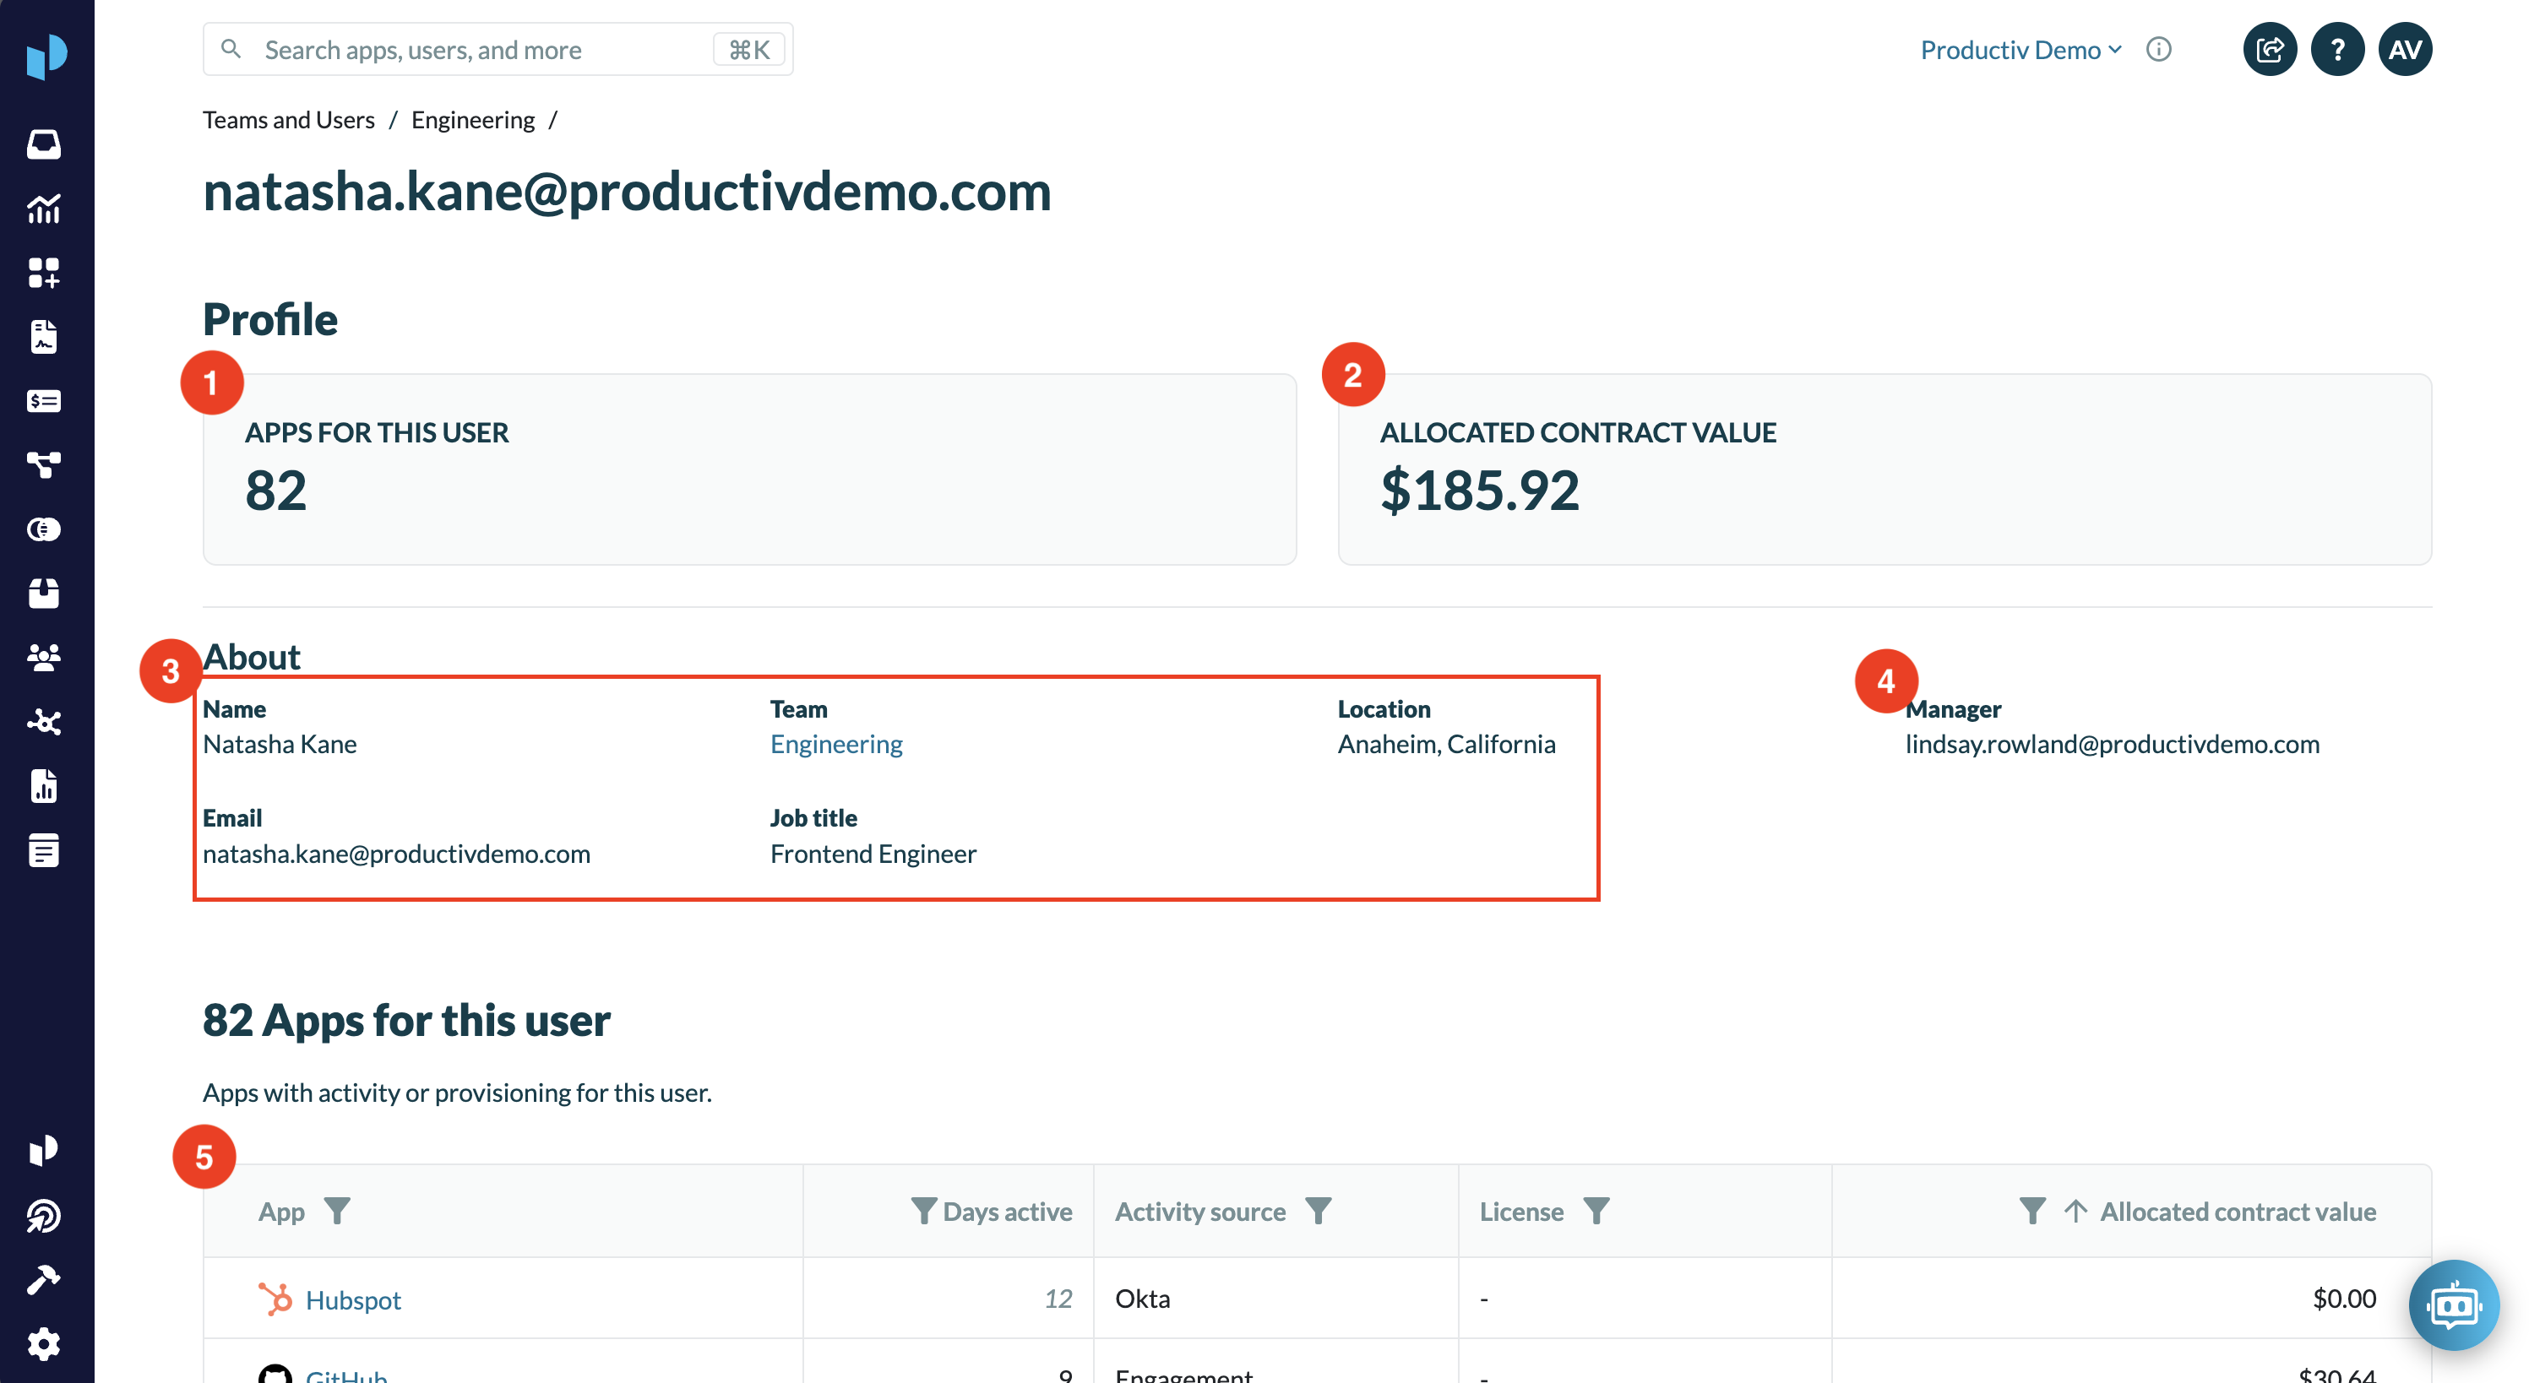Open the Engineering team link in About
The height and width of the screenshot is (1383, 2529).
(835, 744)
